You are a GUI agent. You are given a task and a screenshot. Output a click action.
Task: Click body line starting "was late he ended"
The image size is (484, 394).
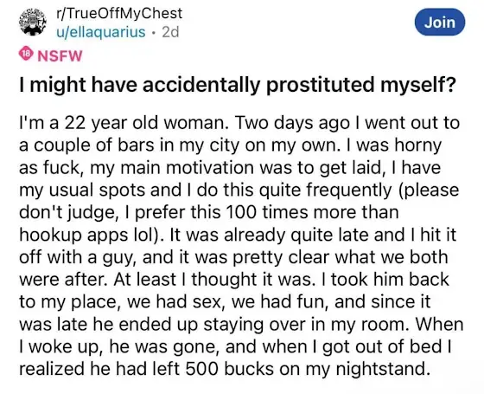241,325
